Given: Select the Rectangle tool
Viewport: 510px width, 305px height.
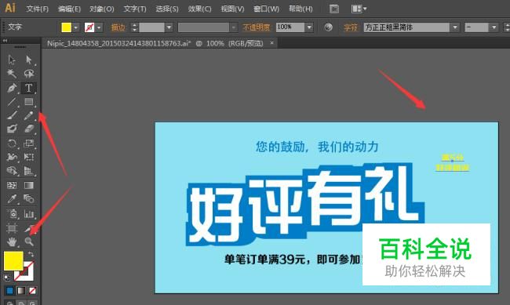Looking at the screenshot, I should pyautogui.click(x=28, y=102).
